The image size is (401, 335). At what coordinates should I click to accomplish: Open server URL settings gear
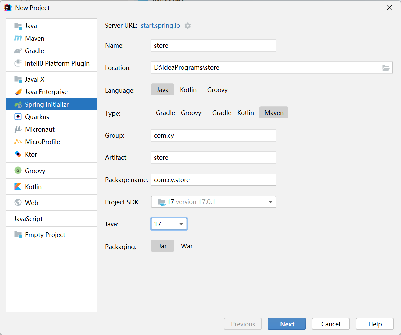pyautogui.click(x=188, y=26)
